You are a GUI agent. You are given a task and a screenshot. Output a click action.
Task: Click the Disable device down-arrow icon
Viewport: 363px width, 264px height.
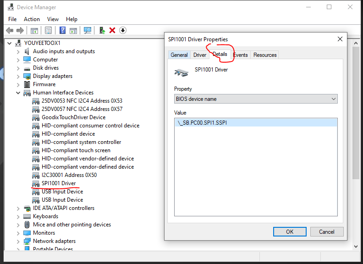pyautogui.click(x=123, y=31)
